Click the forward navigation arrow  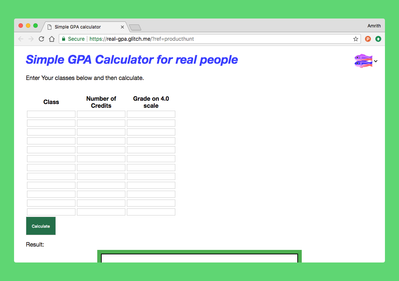coord(31,39)
